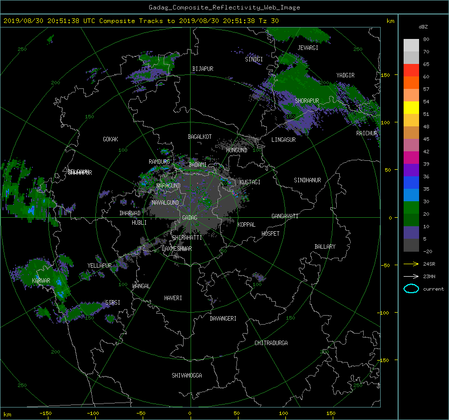Click the HOSPET city label
The width and height of the screenshot is (449, 420).
pos(270,234)
